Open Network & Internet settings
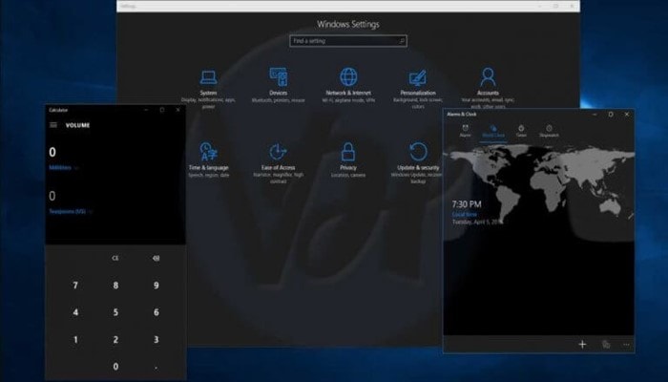668x382 pixels. coord(348,85)
